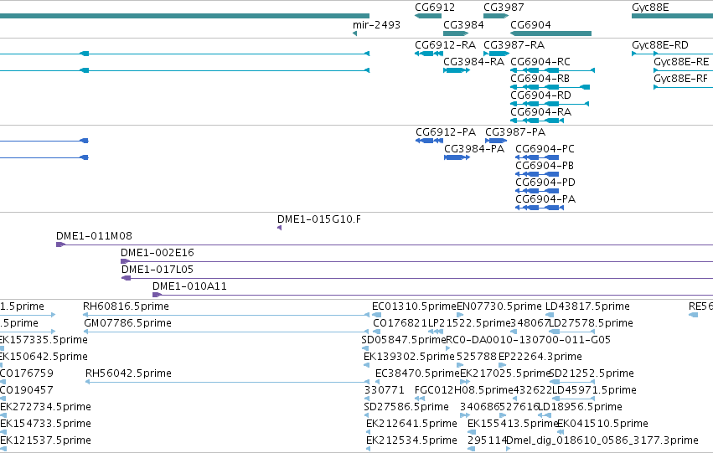Select the SD27586.5prime label

click(x=406, y=407)
